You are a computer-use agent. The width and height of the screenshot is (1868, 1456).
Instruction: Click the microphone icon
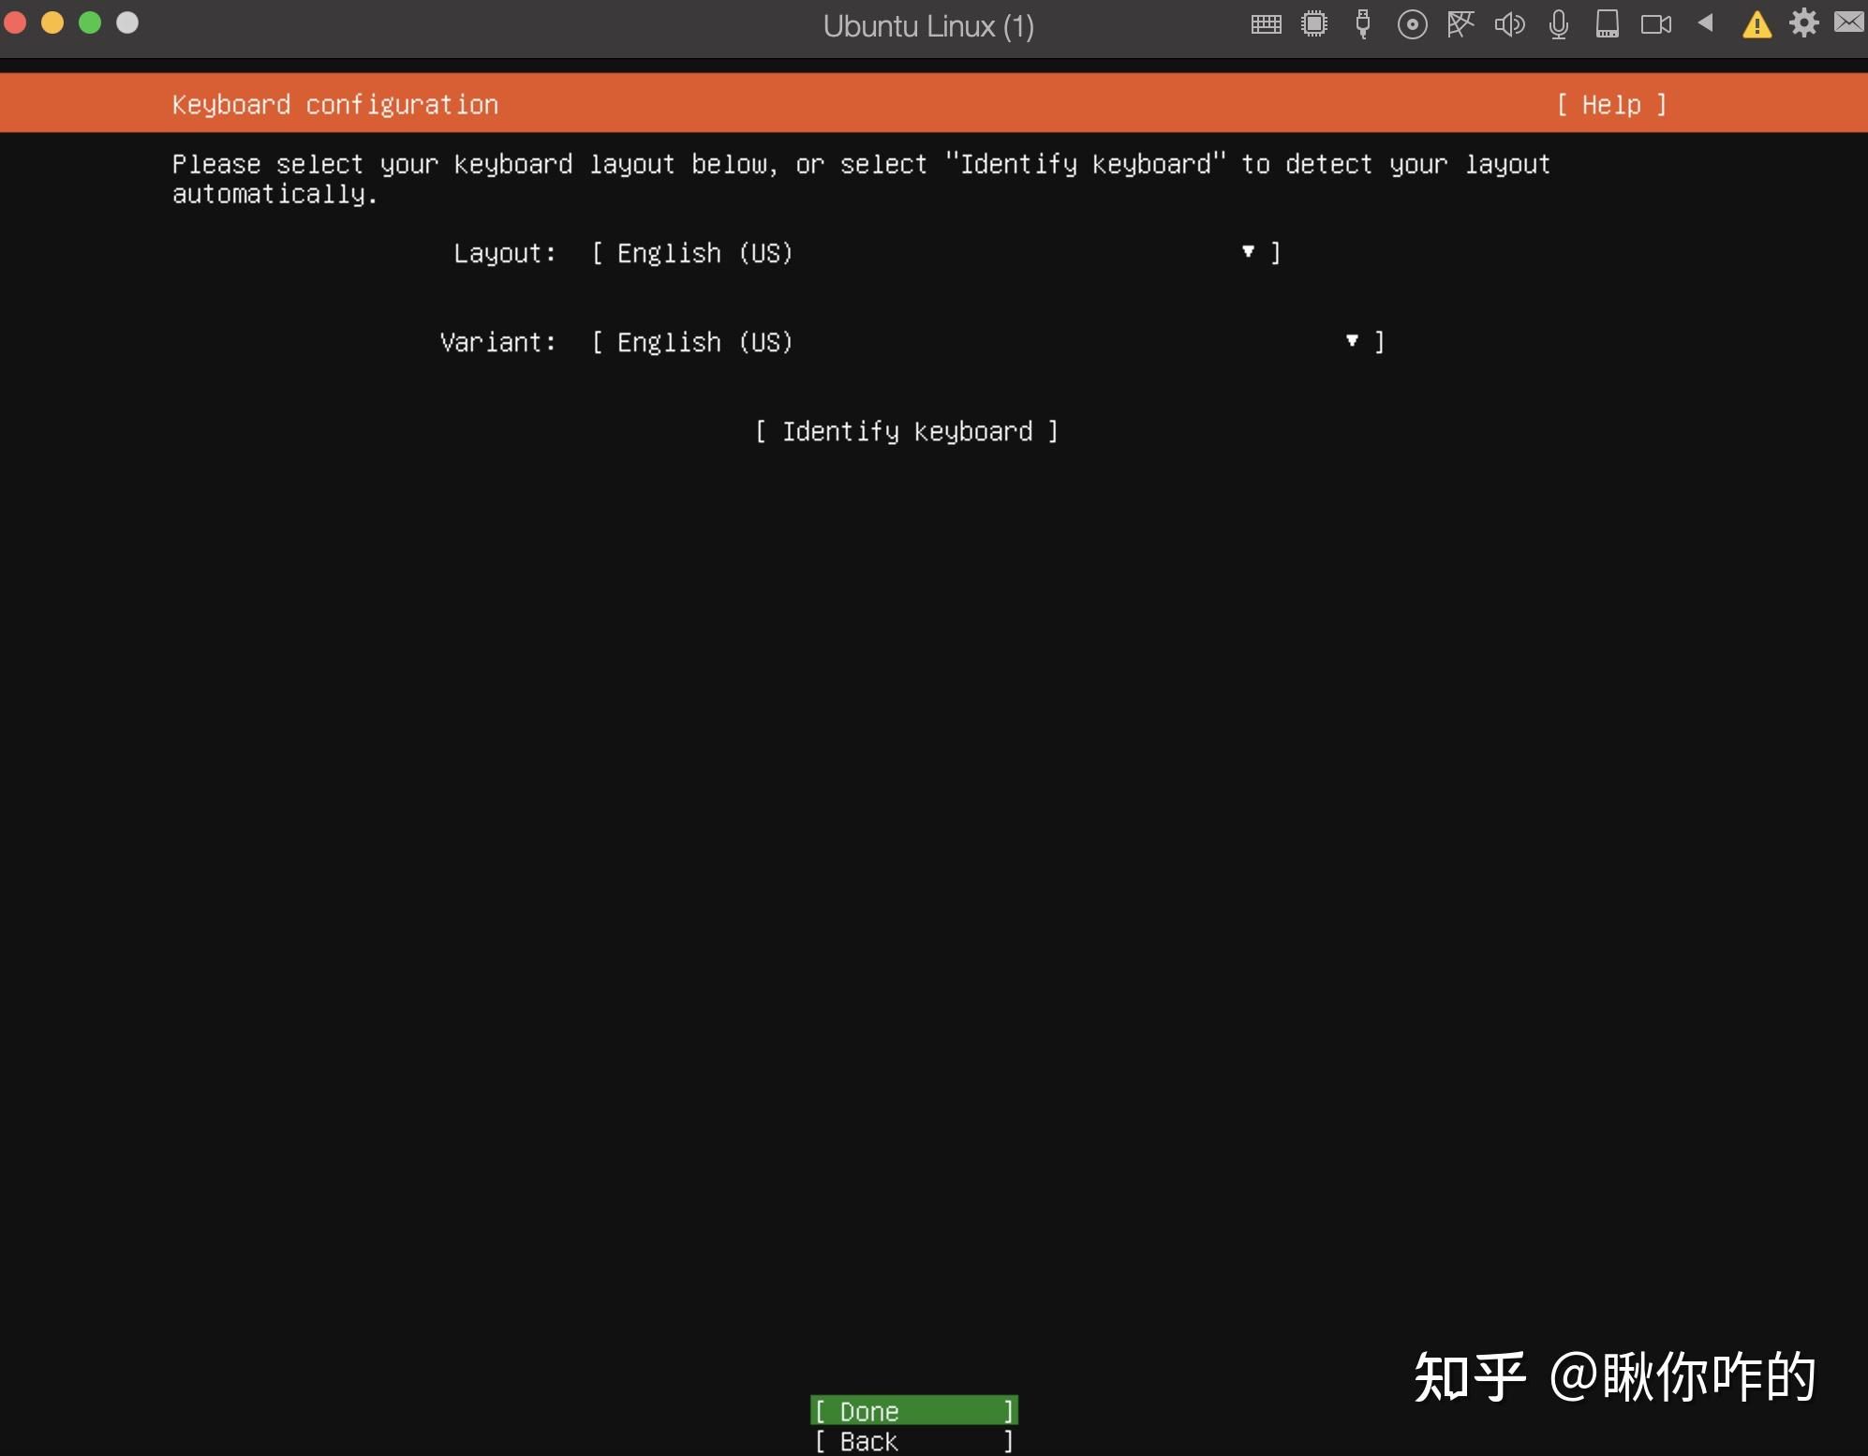pos(1558,24)
